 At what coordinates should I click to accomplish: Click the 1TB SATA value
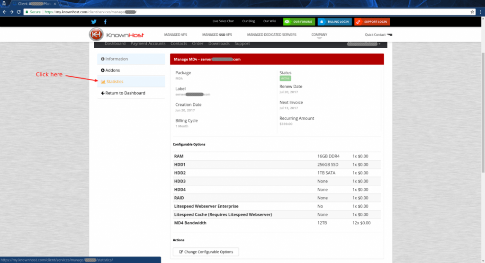tap(326, 173)
